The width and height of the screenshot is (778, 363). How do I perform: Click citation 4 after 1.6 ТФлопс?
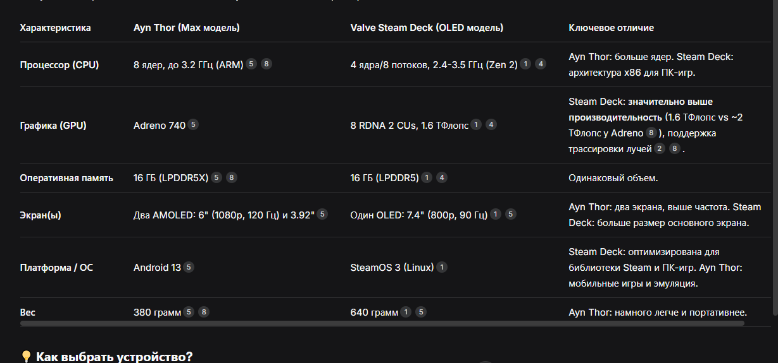[491, 125]
